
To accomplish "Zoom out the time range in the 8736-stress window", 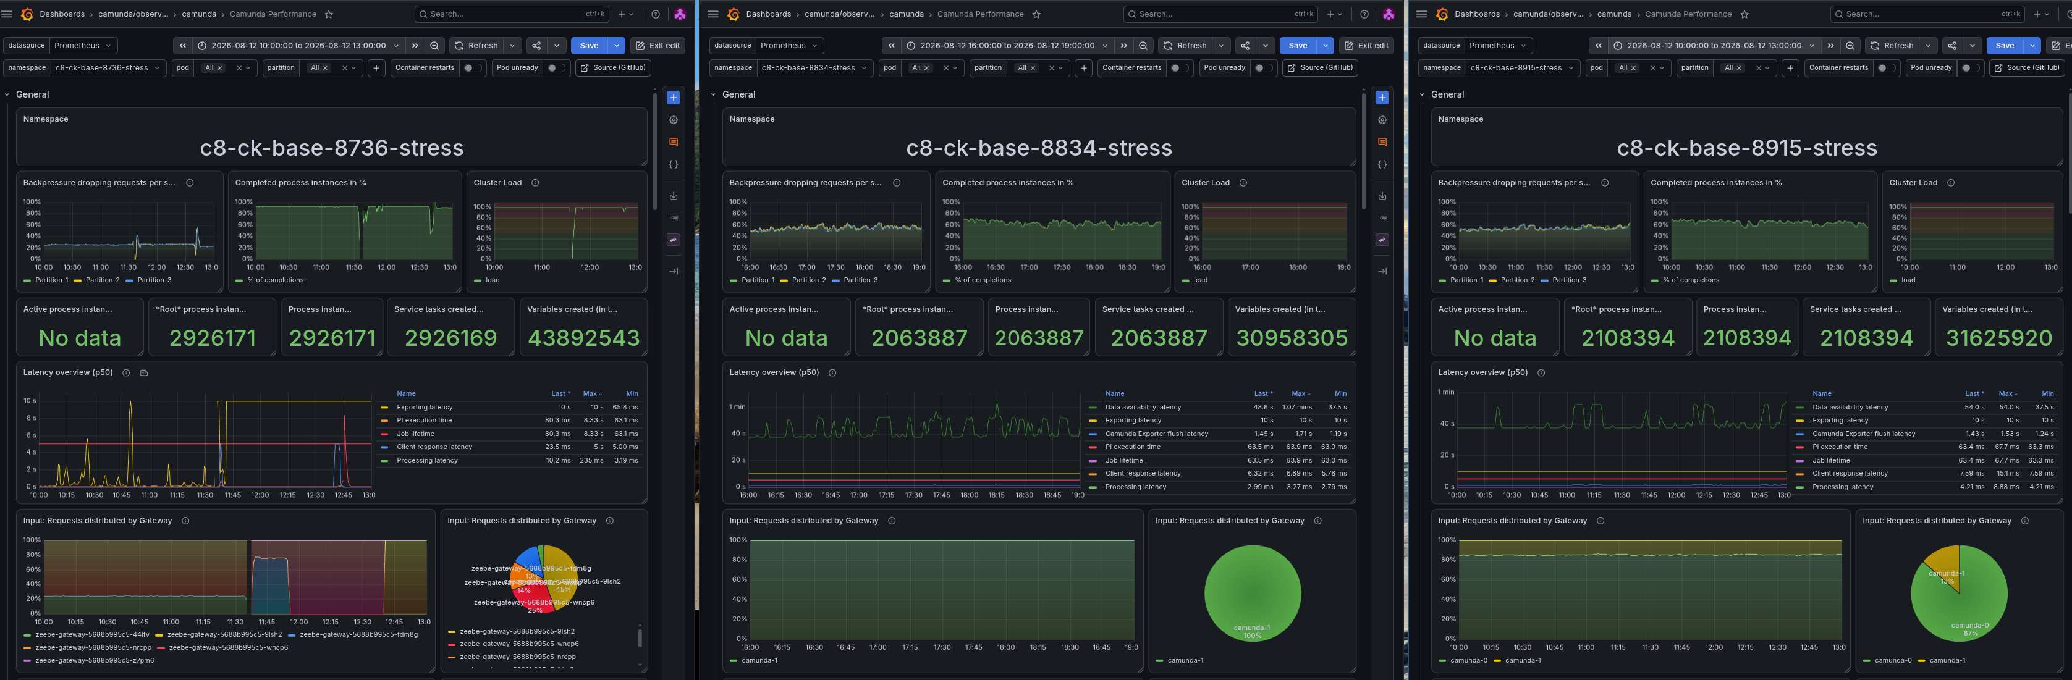I will (x=434, y=46).
